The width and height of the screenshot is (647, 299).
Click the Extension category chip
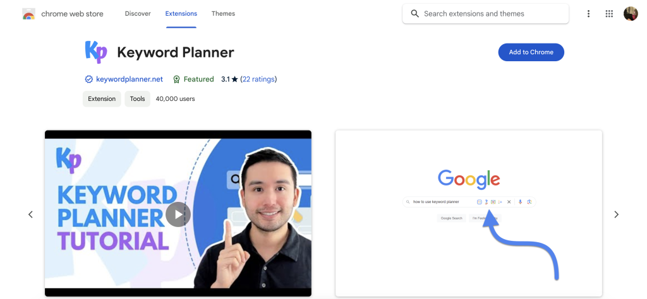[102, 99]
